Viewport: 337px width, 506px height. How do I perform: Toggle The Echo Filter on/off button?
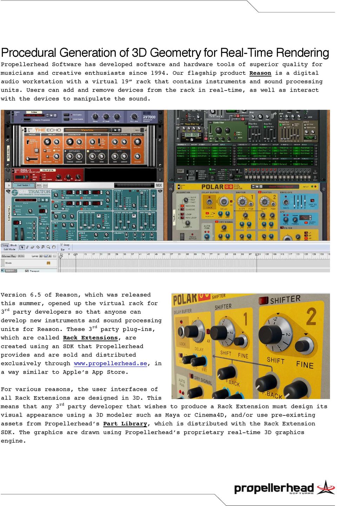click(x=88, y=151)
